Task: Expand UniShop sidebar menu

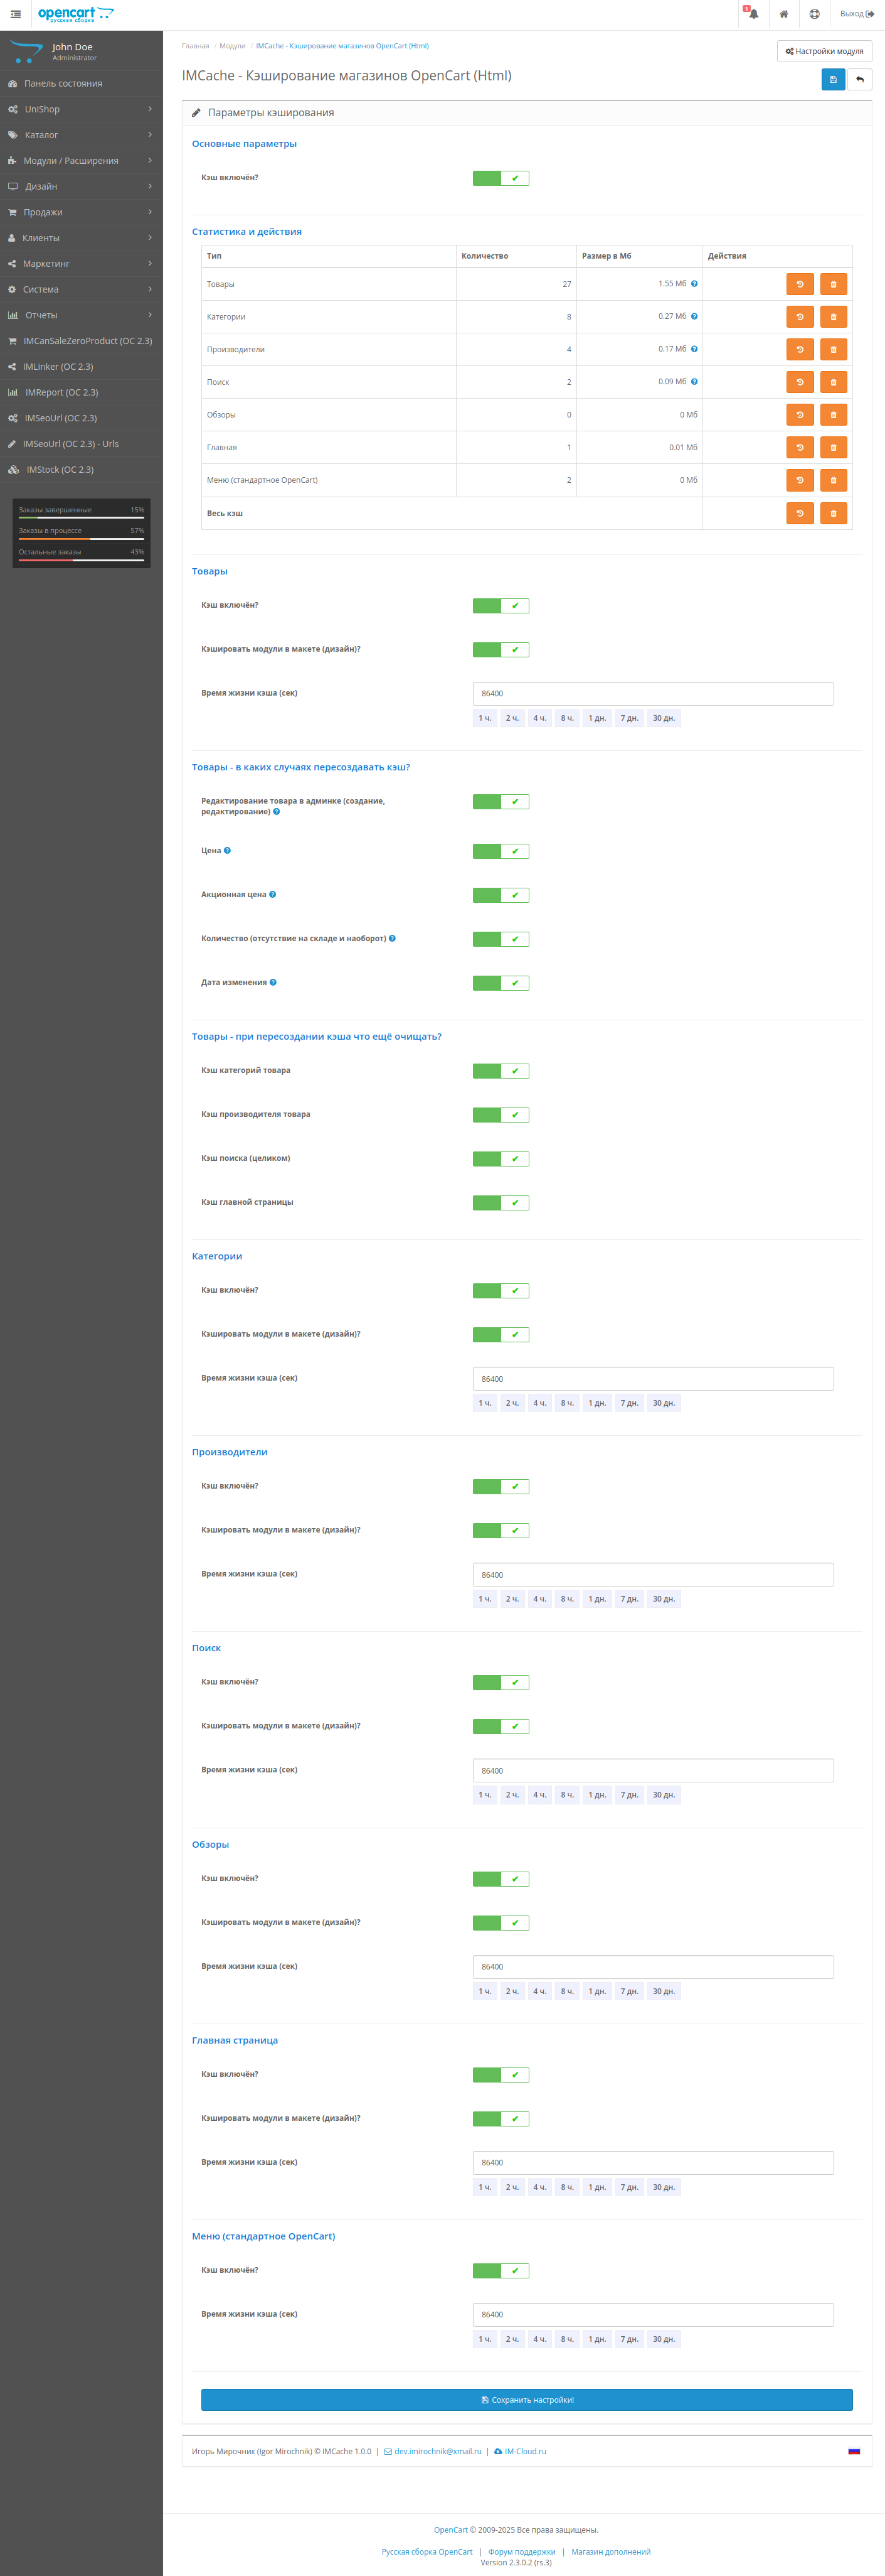Action: [x=81, y=109]
